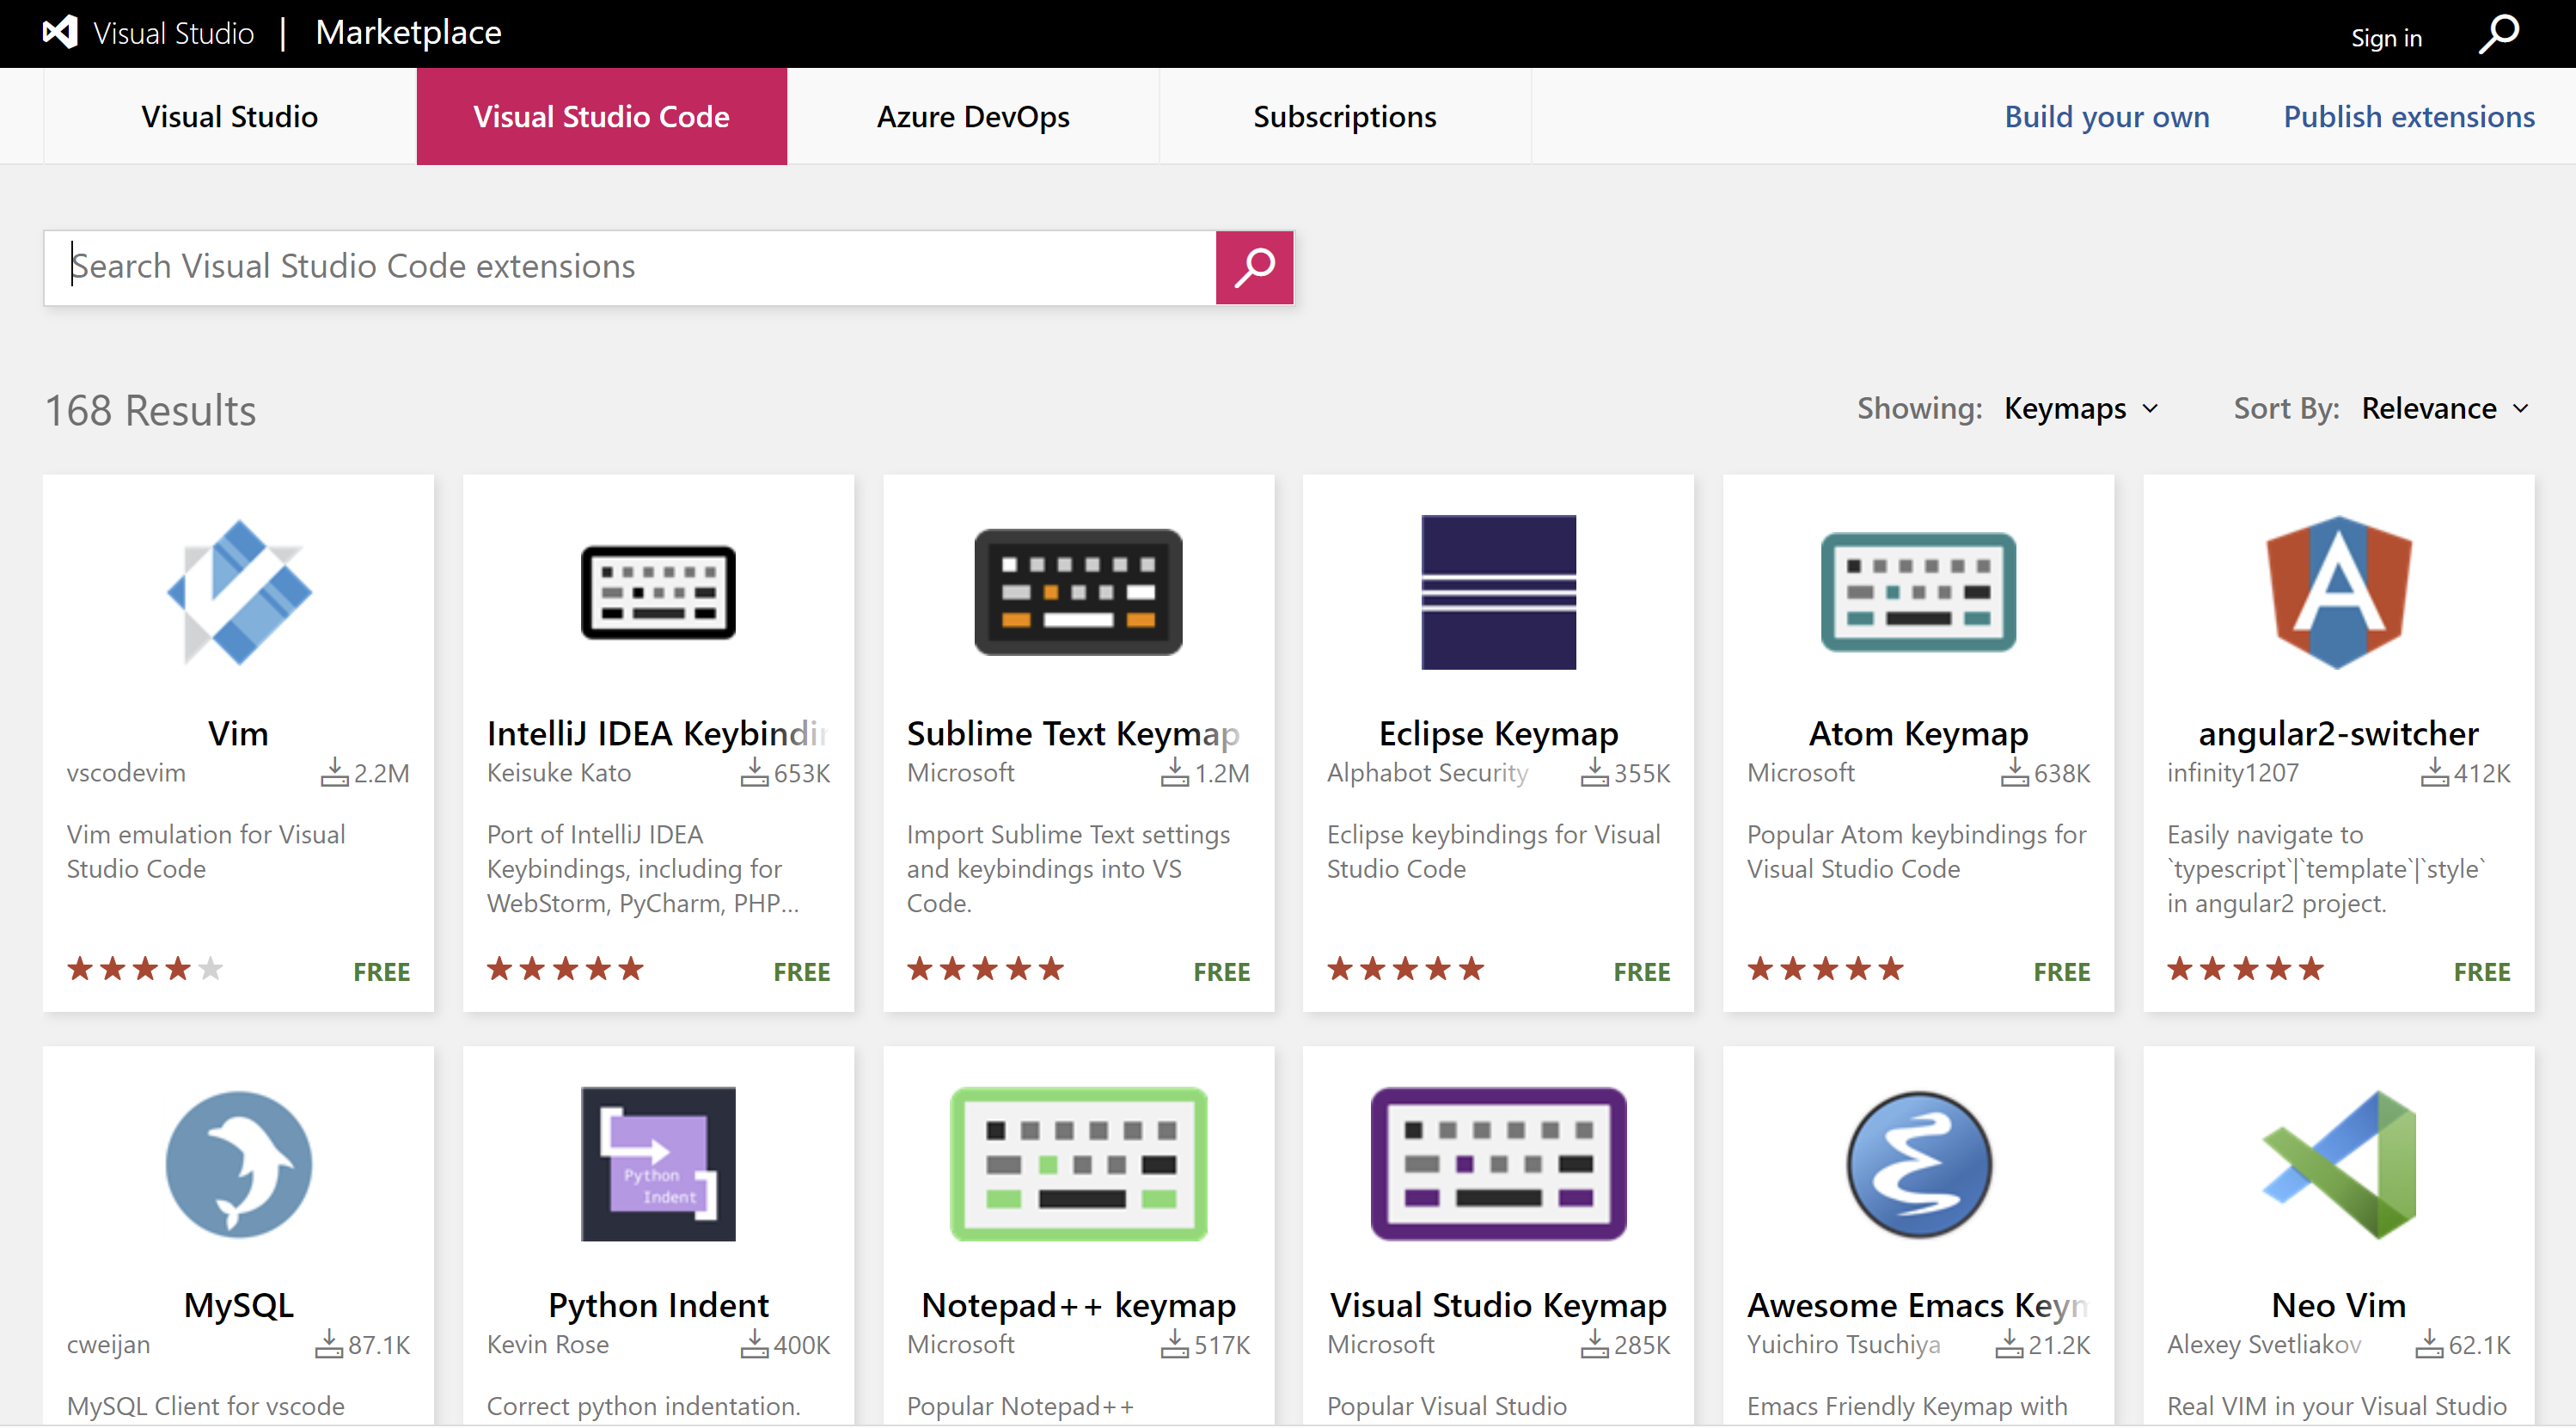Click the Visual Studio logo in header

(60, 32)
